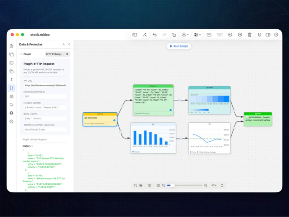Click checkmark badge on 'get stock data' node
Viewport: 289px width, 217px height.
click(114, 120)
